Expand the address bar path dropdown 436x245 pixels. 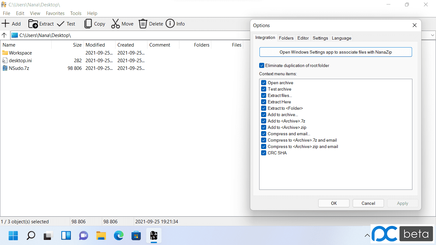pyautogui.click(x=432, y=35)
